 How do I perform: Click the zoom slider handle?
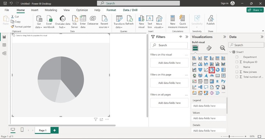tap(229, 136)
